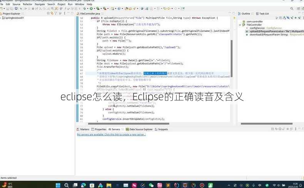This screenshot has height=188, width=304.
Task: Open Microsoft Edge from taskbar
Action: [x=84, y=185]
